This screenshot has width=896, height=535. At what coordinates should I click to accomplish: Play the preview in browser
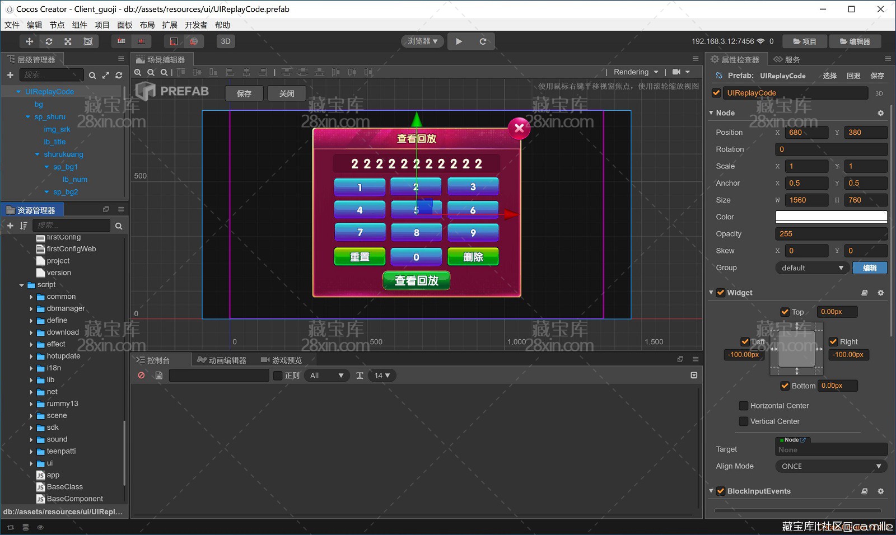pos(459,41)
